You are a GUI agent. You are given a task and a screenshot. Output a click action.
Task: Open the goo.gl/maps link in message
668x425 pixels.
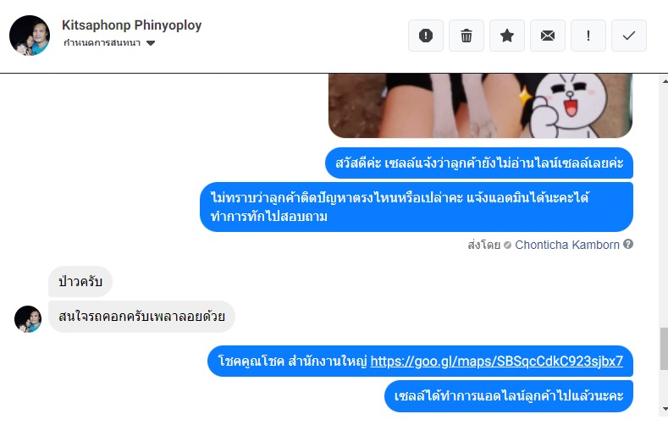coord(496,362)
